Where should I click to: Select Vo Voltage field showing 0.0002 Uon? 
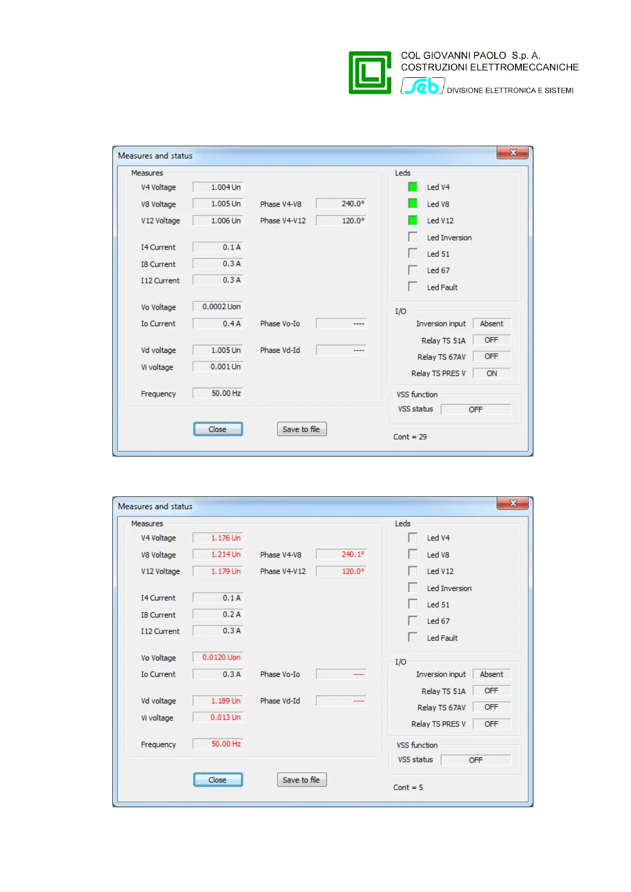tap(218, 306)
